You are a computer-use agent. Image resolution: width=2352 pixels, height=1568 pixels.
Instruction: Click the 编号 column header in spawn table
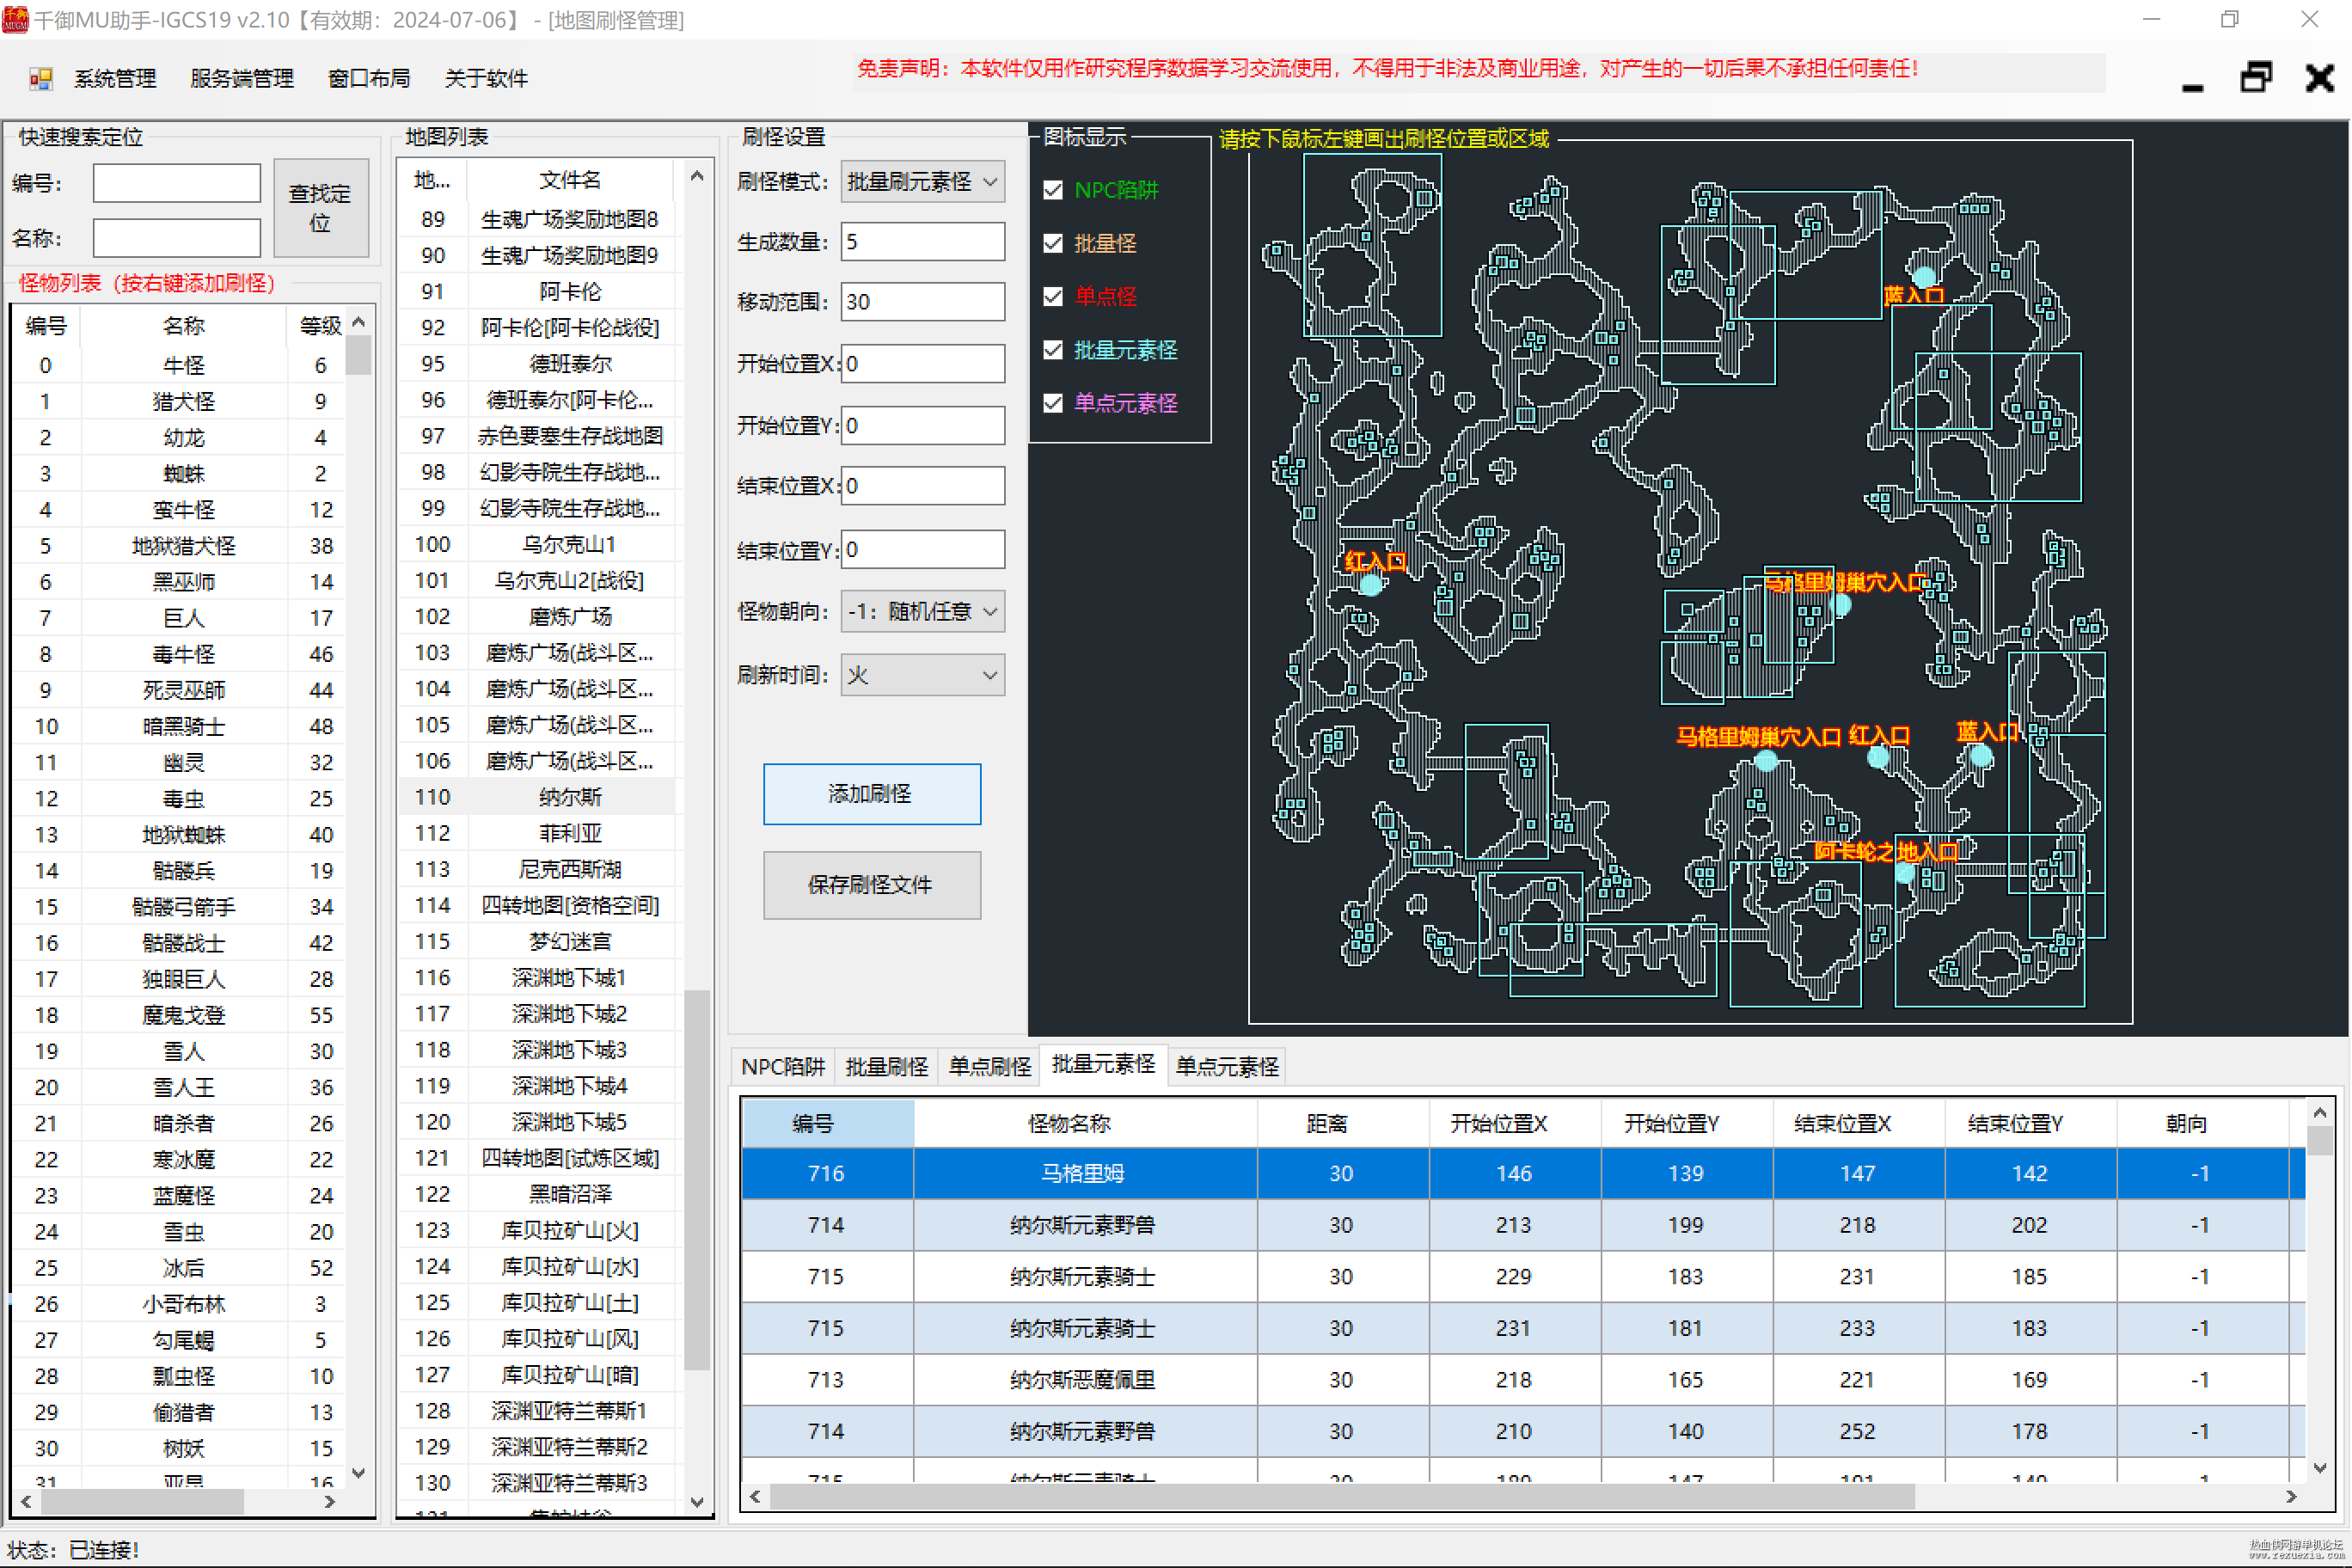pos(827,1123)
